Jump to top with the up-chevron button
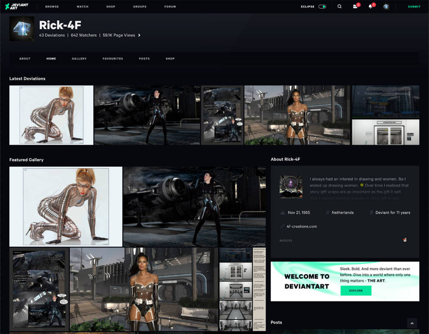429x334 pixels. (412, 323)
